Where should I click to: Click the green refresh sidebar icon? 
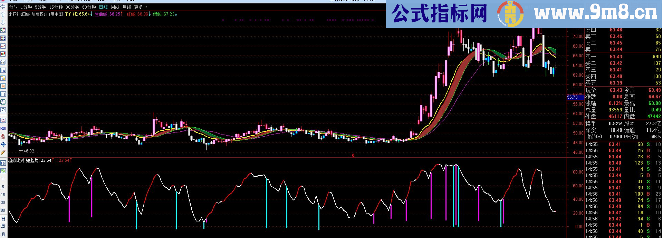tap(3, 171)
